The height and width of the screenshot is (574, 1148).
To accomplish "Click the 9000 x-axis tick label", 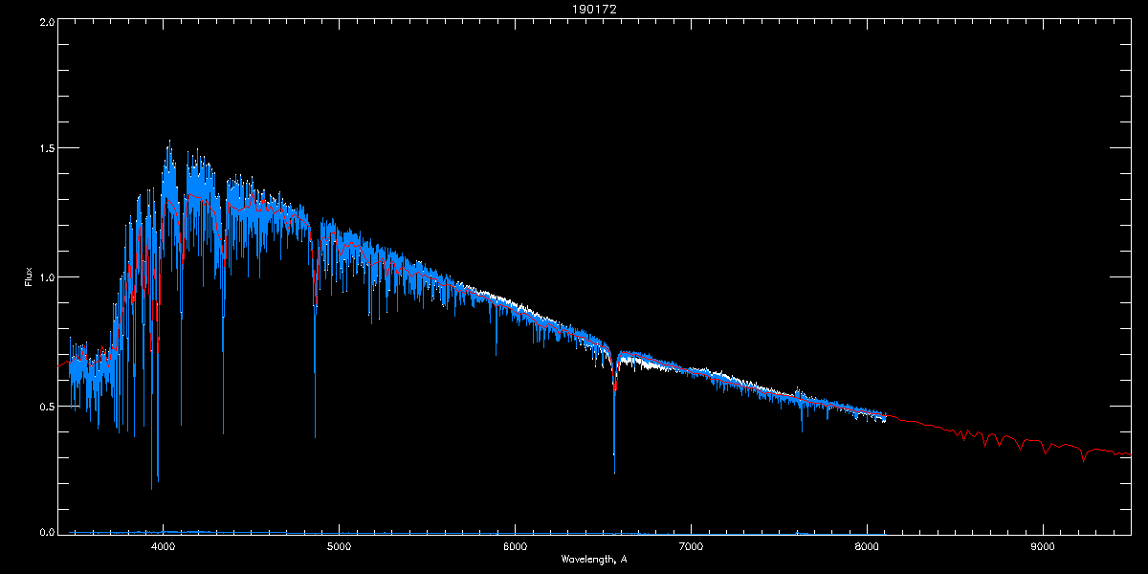I will point(1042,547).
